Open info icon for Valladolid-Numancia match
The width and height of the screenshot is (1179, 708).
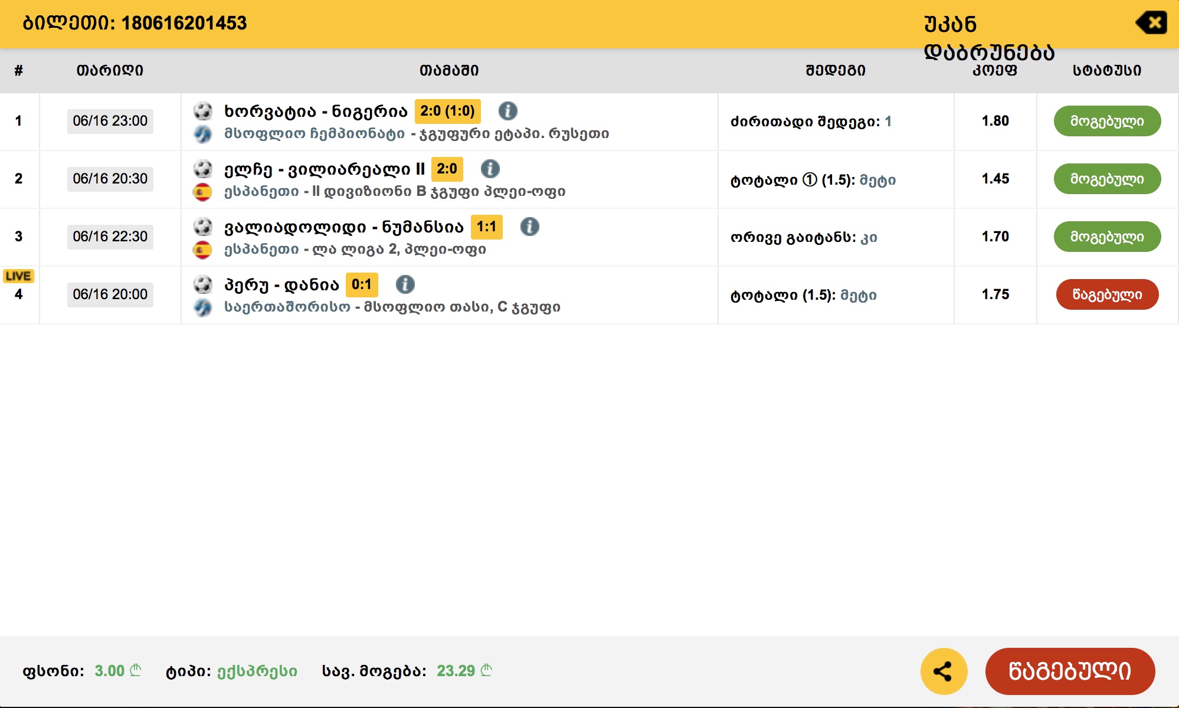click(529, 227)
